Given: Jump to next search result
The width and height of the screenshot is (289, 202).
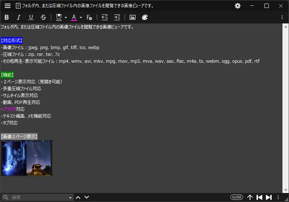Looking at the screenshot, I should (87, 197).
